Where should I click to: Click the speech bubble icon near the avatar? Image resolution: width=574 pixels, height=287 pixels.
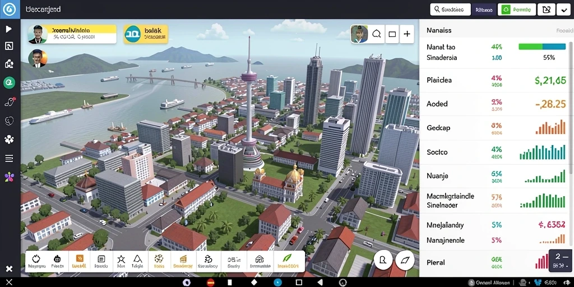click(x=376, y=34)
